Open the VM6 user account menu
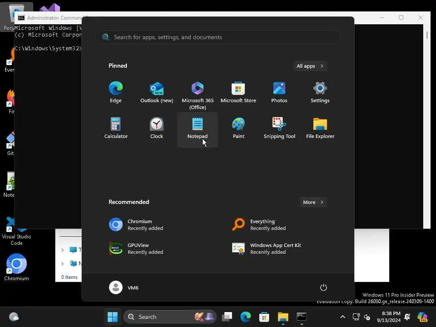436x327 pixels. pyautogui.click(x=124, y=287)
